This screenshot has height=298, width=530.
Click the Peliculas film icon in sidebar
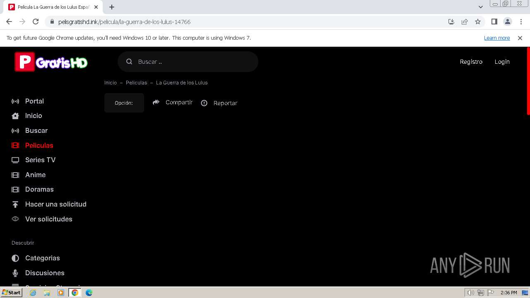coord(15,145)
